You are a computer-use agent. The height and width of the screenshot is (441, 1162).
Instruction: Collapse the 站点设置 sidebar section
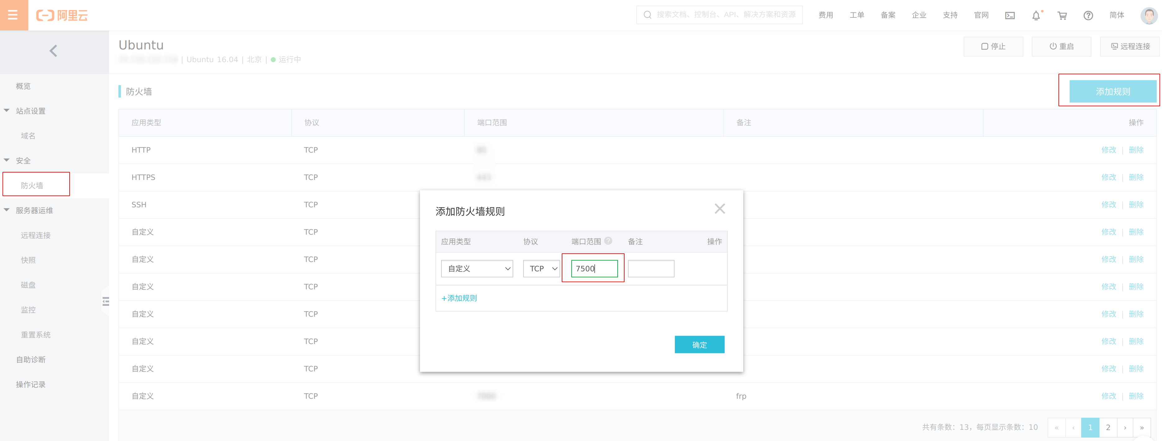click(7, 111)
